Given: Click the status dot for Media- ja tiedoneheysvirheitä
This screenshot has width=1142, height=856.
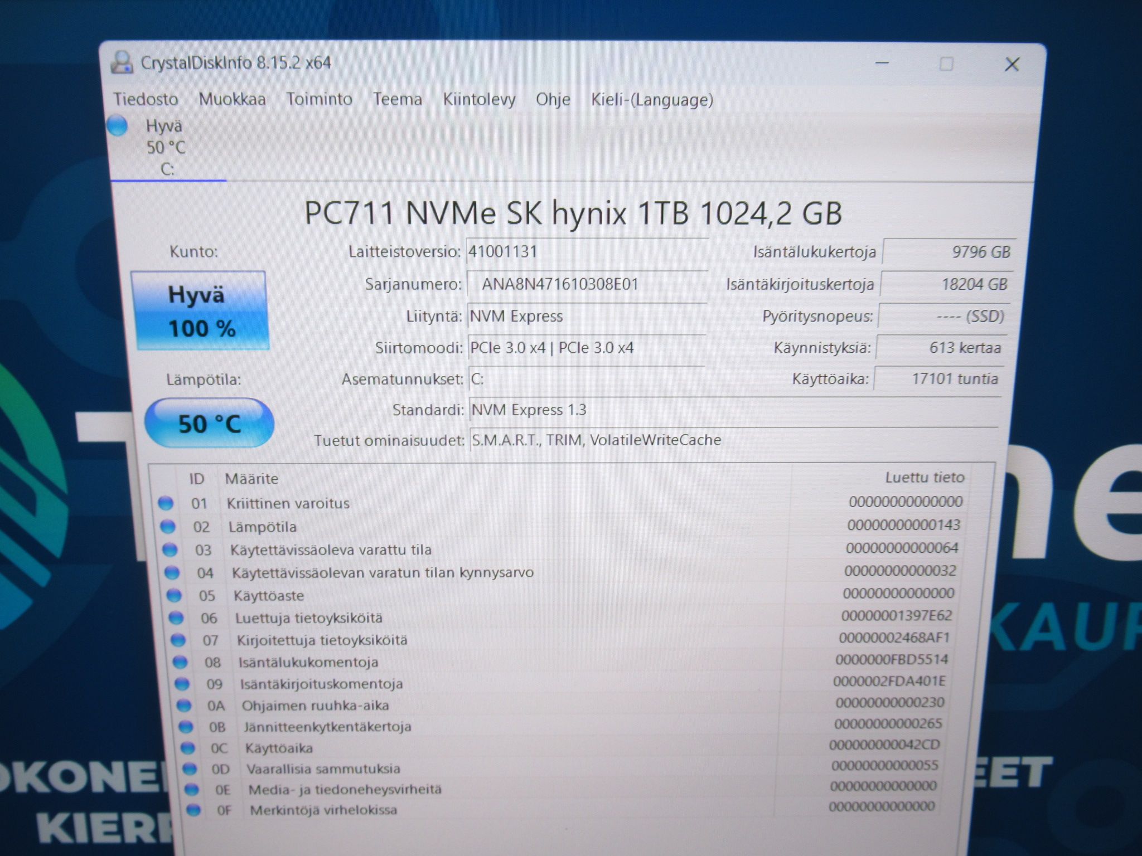Looking at the screenshot, I should click(192, 790).
